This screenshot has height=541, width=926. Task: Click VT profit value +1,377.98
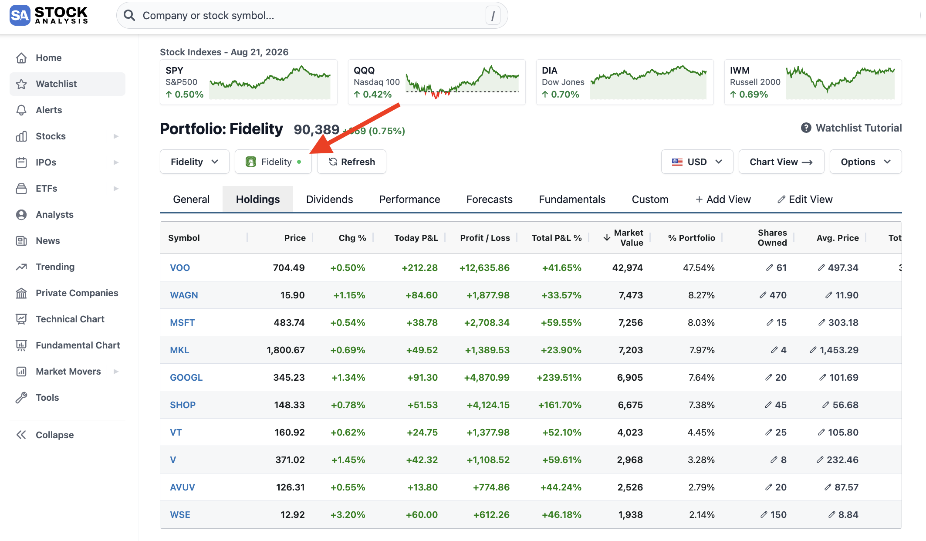(488, 432)
